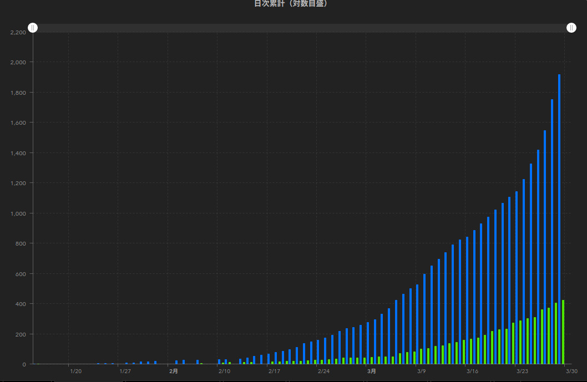Screen dimensions: 587x382
Task: Click the 2,000 value label on y-axis
Action: [18, 62]
